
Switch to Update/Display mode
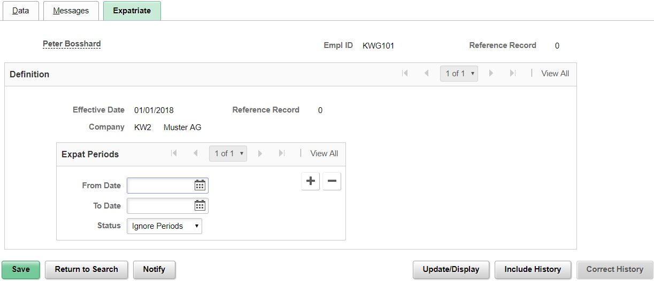(451, 269)
